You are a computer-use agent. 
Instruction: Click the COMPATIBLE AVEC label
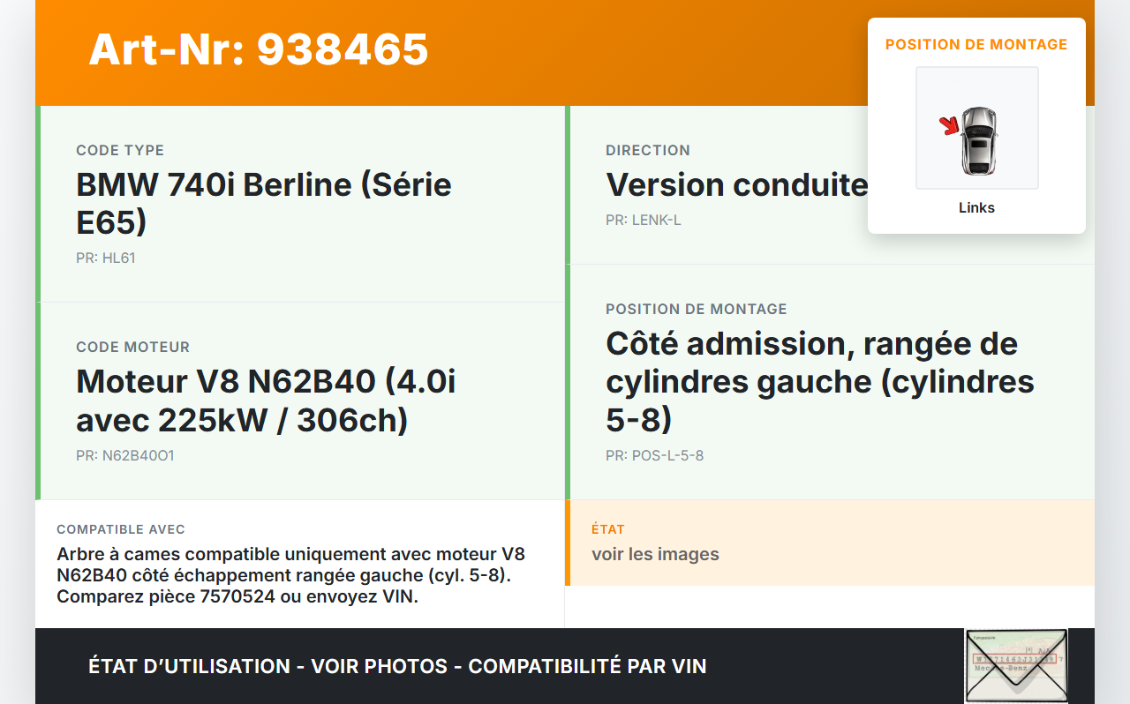click(121, 529)
